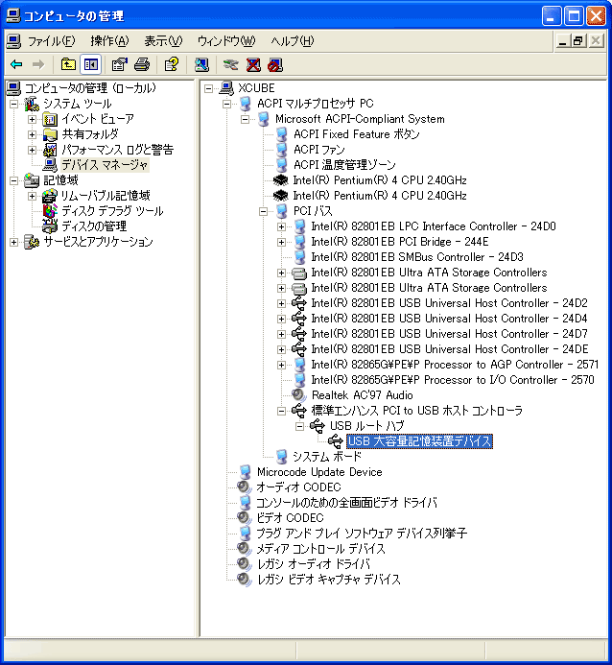The image size is (612, 665).
Task: Open the ファイル(F) menu
Action: click(x=51, y=41)
